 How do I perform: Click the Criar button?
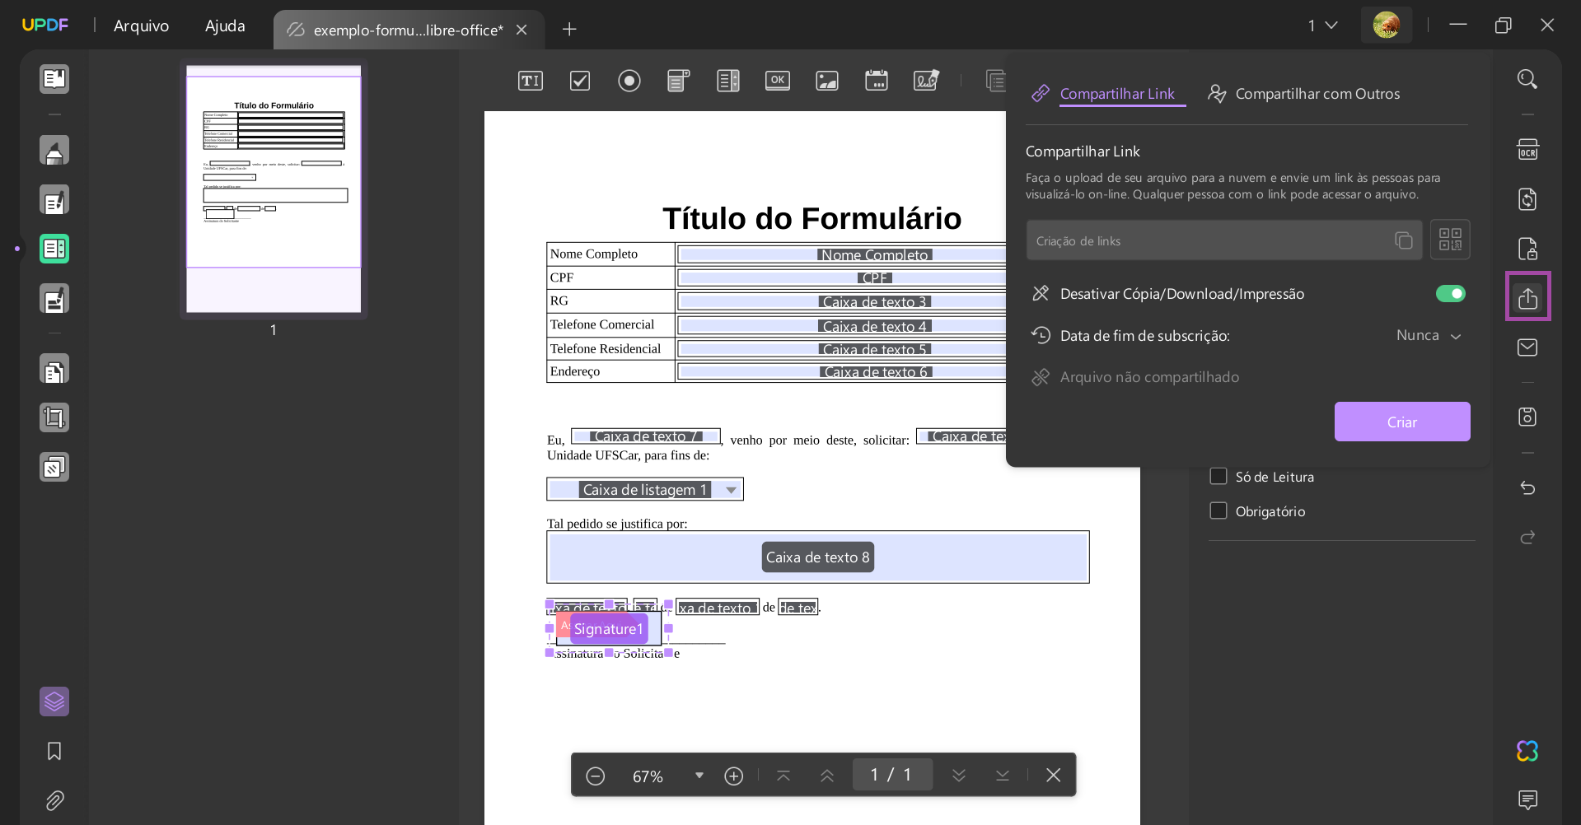coord(1401,422)
